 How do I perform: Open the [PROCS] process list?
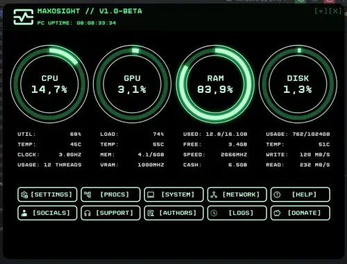110,195
